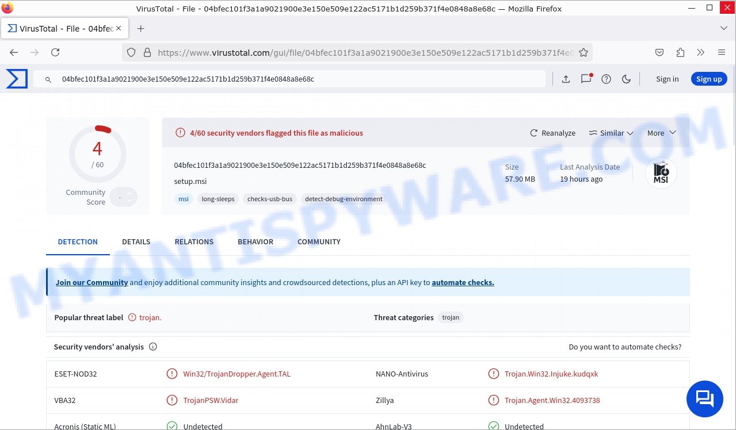This screenshot has width=736, height=430.
Task: Open the RELATIONS tab
Action: pos(194,241)
